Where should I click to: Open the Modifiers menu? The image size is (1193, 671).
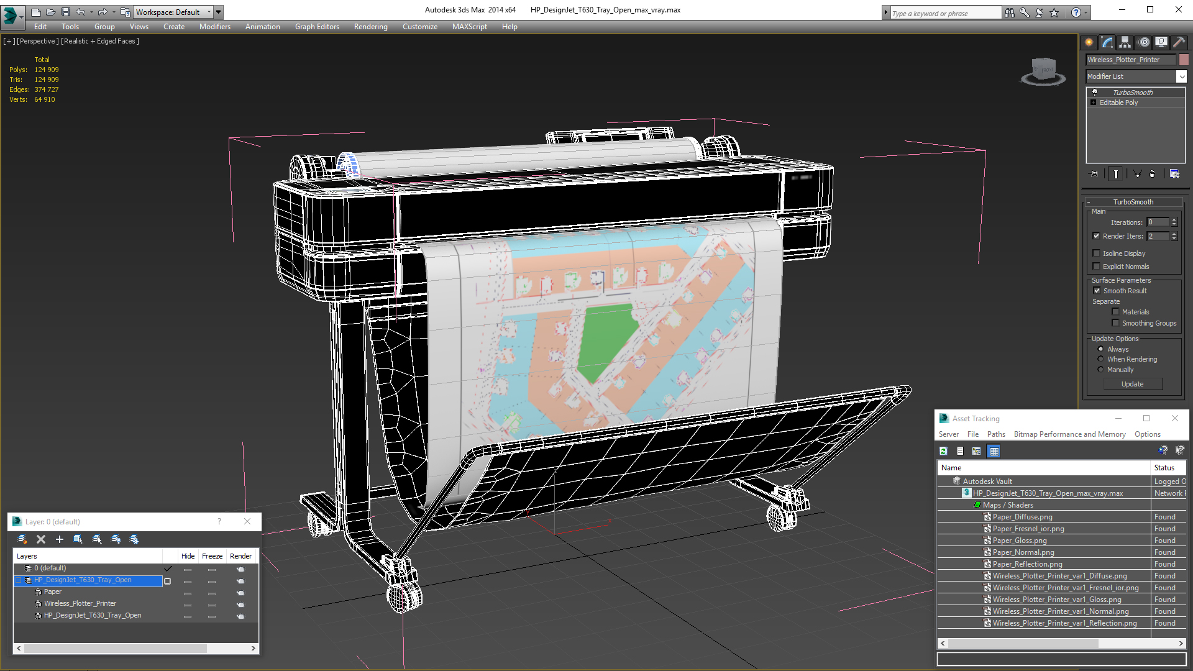[x=214, y=27]
